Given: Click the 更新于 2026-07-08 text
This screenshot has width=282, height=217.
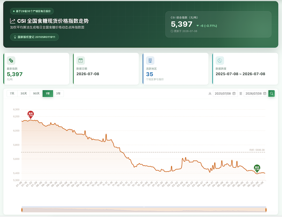Looking at the screenshot, I should [x=185, y=31].
